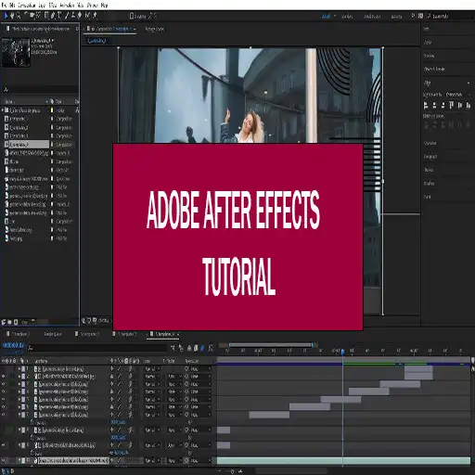
Task: Open the Preview panel on right
Action: pos(429,56)
